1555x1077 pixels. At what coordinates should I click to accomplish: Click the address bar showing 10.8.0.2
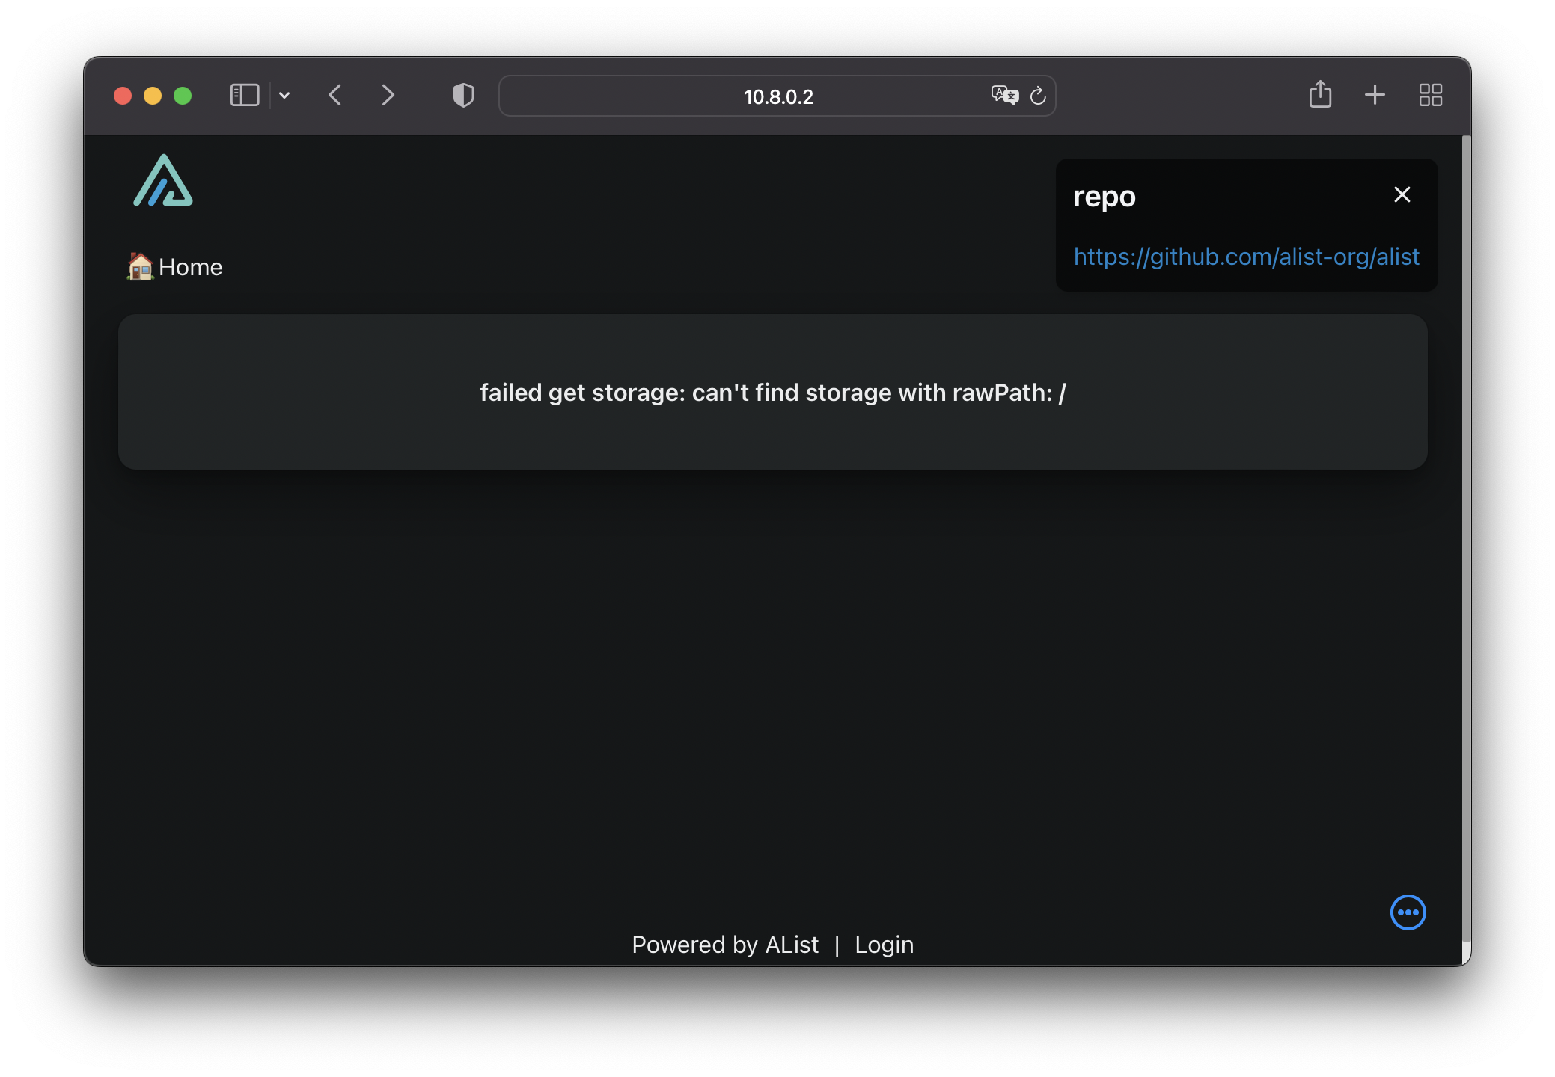click(777, 96)
